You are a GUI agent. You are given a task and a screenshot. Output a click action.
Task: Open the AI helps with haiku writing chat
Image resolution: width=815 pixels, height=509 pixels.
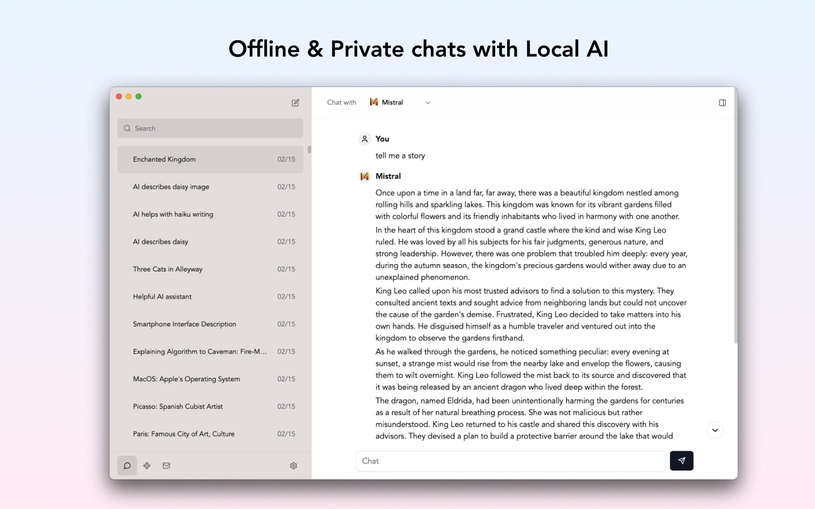coord(210,214)
